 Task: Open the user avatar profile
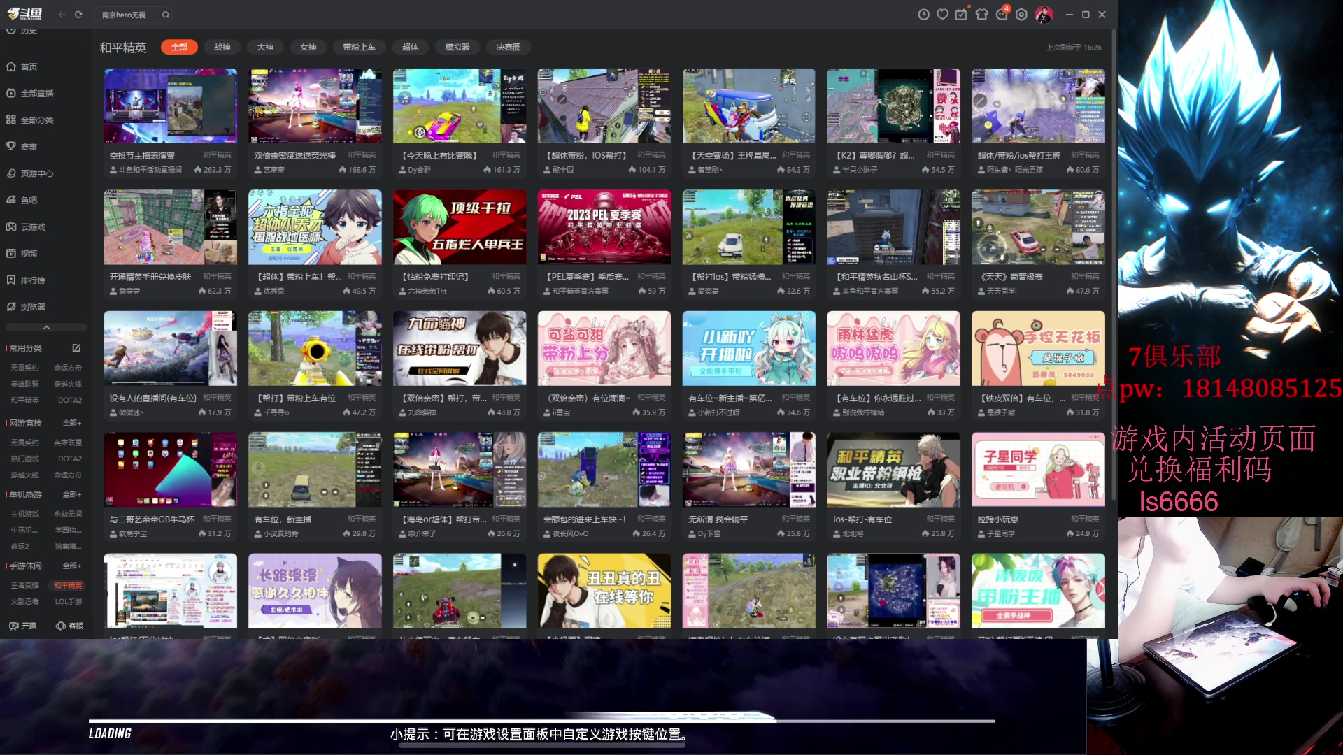(1044, 15)
